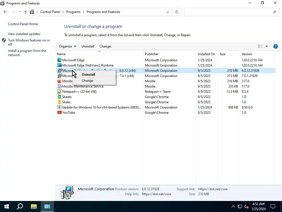Viewport: 282px width, 212px height.
Task: Click the refresh address bar button
Action: click(x=177, y=12)
